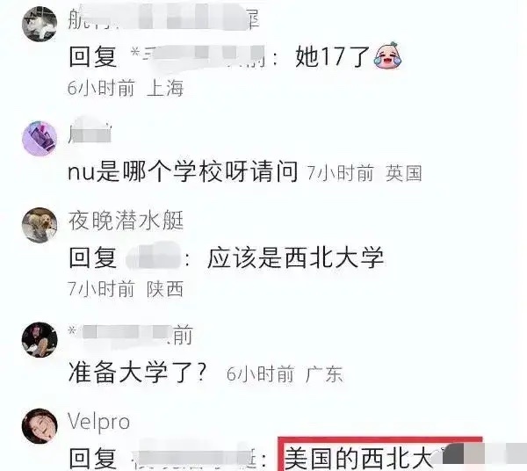Tap the crying-laughing emoji after 她17了

click(387, 56)
